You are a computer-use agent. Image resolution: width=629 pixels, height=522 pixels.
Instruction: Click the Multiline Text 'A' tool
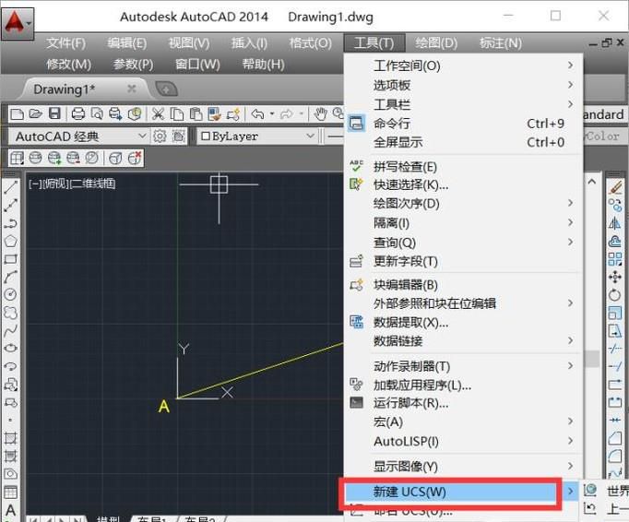pyautogui.click(x=11, y=509)
